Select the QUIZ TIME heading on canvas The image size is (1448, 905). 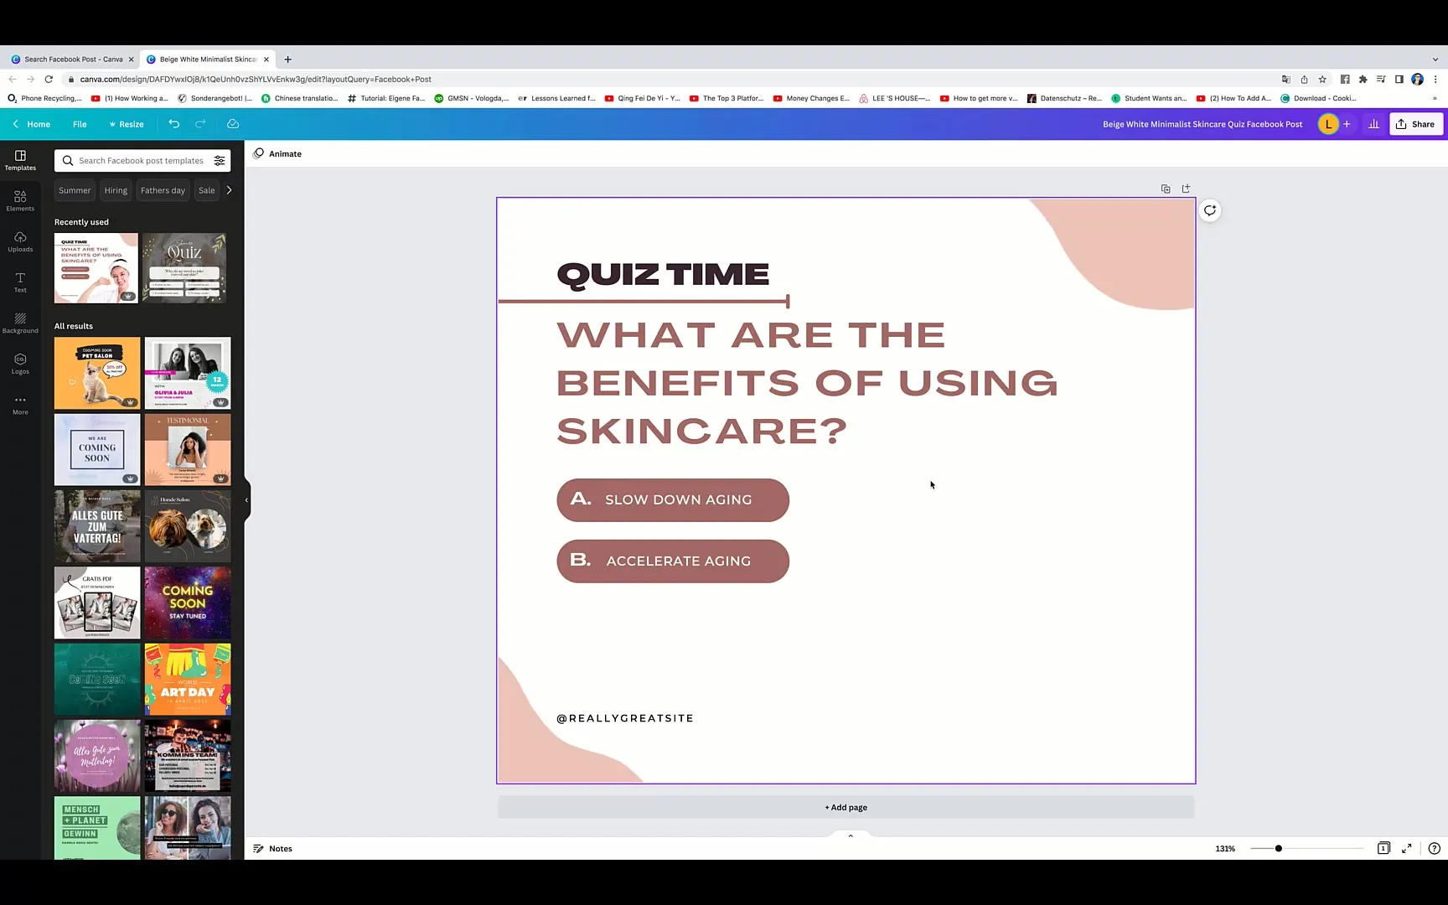663,275
